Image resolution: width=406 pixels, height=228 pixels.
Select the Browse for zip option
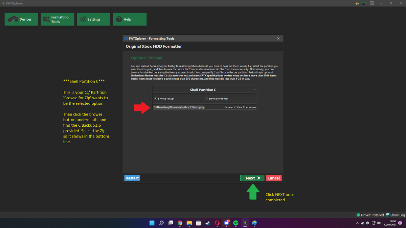164,99
